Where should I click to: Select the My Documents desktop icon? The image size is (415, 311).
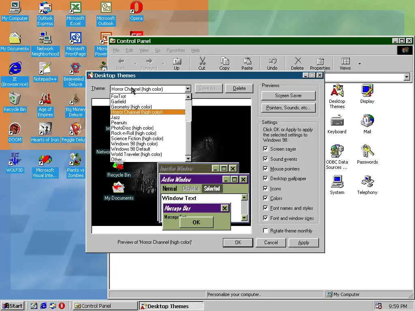(15, 42)
